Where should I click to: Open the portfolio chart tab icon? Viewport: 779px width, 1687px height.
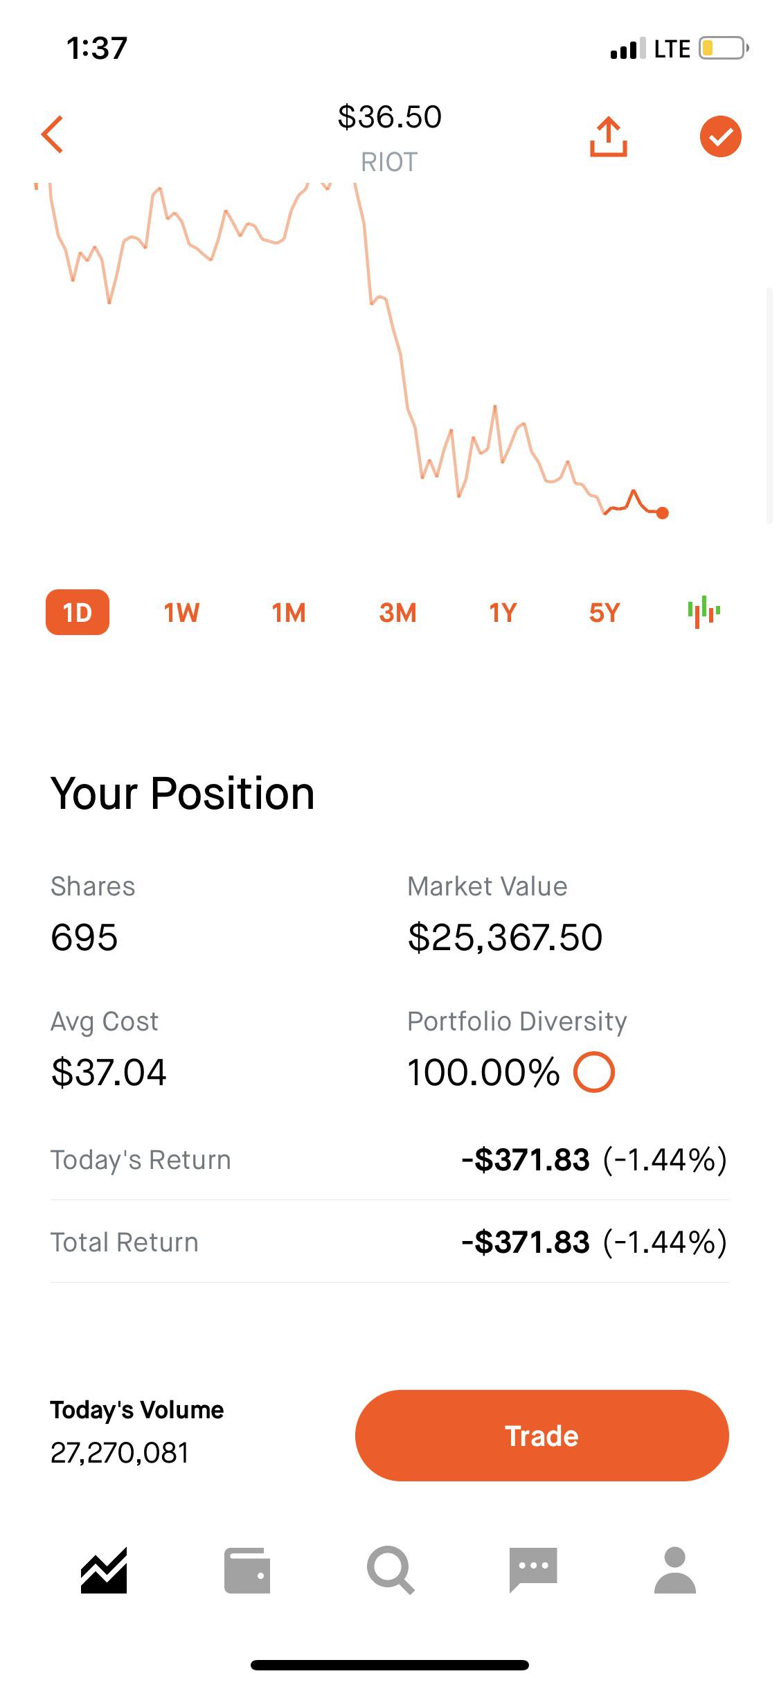click(x=104, y=1571)
